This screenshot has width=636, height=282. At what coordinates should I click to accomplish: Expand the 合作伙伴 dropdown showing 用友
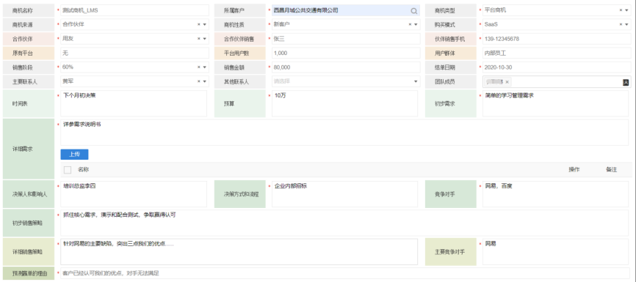(x=204, y=39)
